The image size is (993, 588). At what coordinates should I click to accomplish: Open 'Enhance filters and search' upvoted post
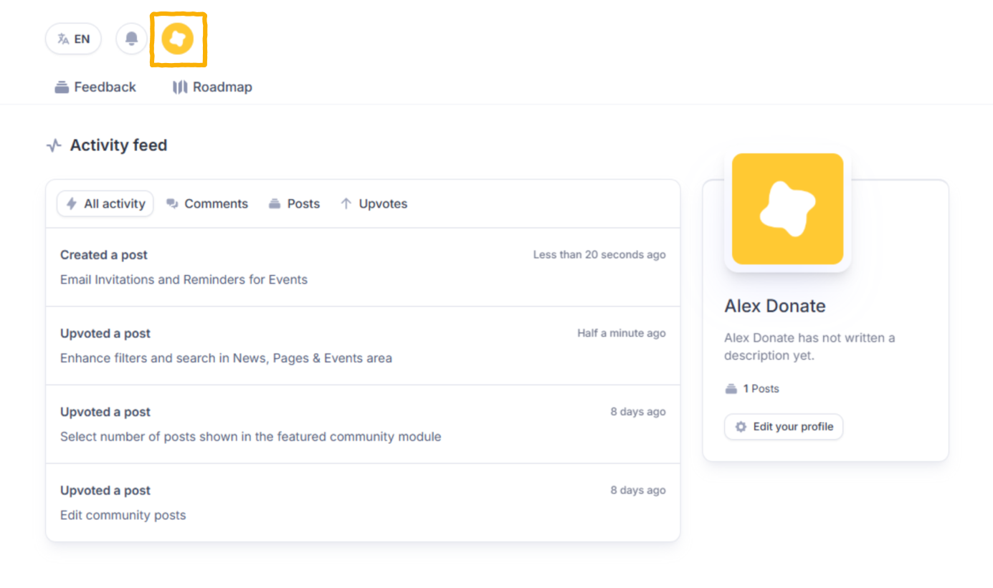tap(226, 358)
